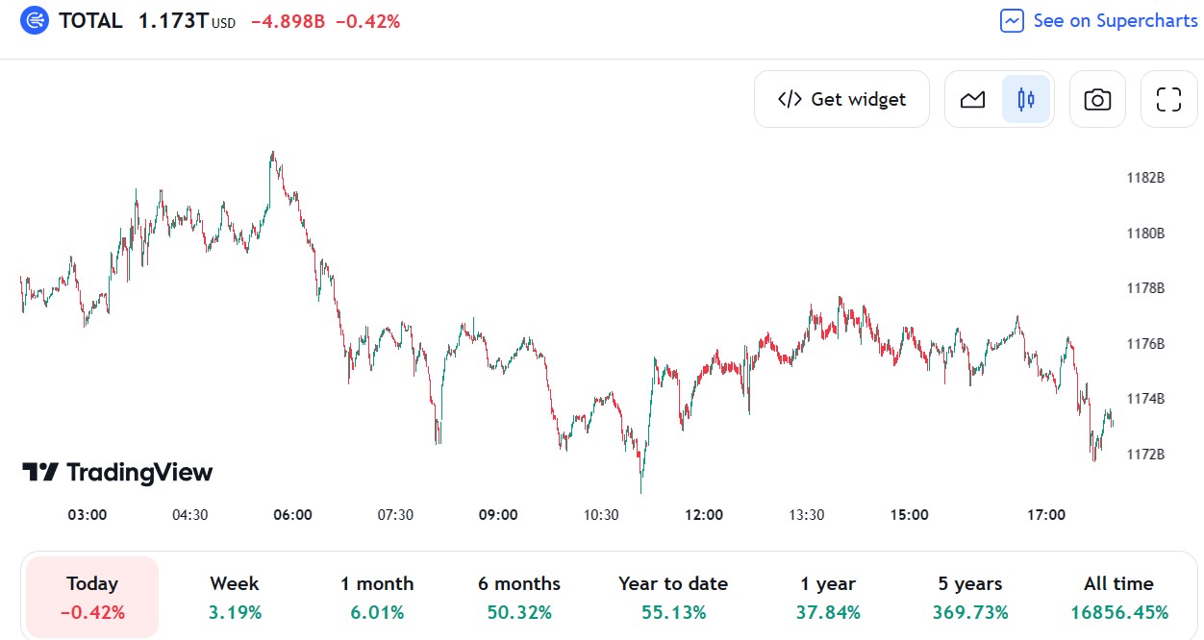The image size is (1204, 640).
Task: Show All time performance range
Action: coord(1119,597)
